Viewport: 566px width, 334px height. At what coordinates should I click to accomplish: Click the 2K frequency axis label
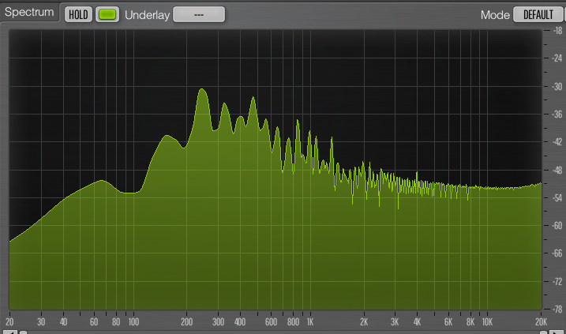point(364,322)
